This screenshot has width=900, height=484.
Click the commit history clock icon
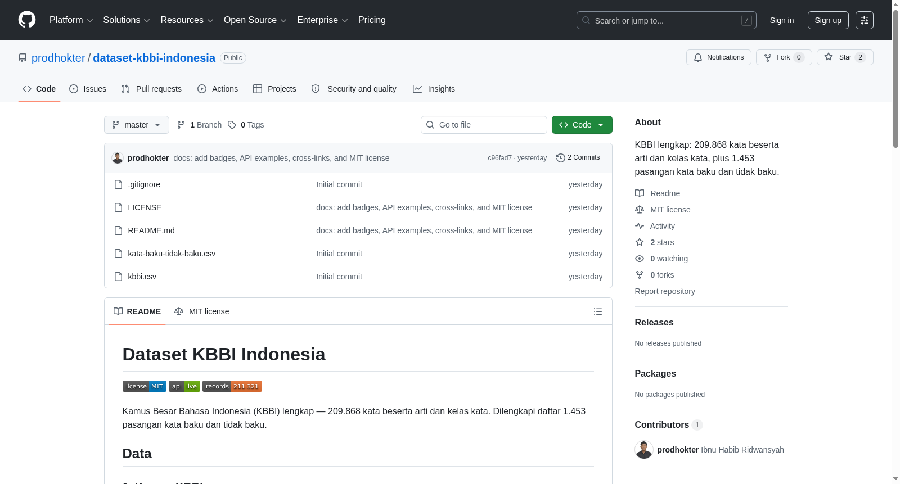point(560,158)
